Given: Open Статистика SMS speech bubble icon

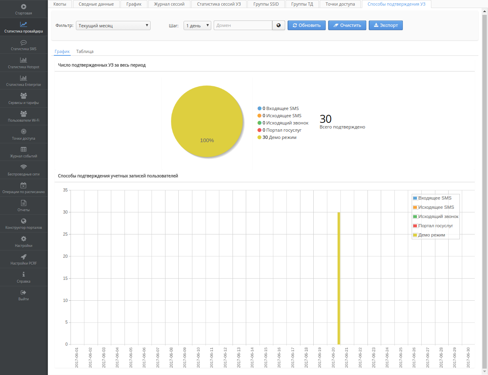Looking at the screenshot, I should (x=24, y=43).
